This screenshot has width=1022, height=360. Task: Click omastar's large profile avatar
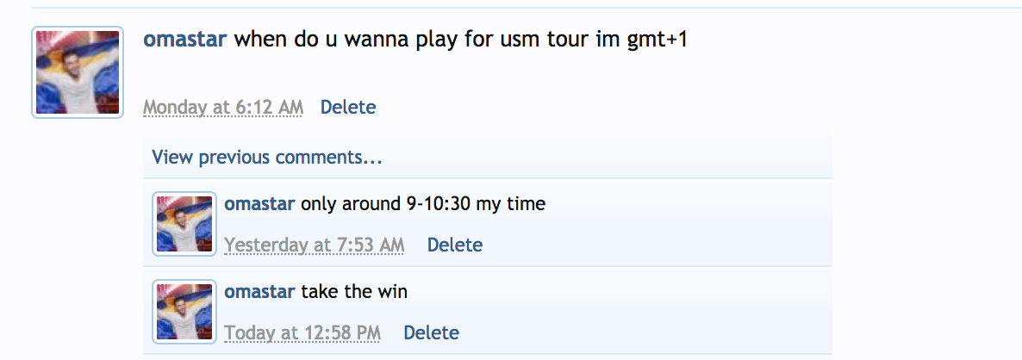pyautogui.click(x=78, y=72)
